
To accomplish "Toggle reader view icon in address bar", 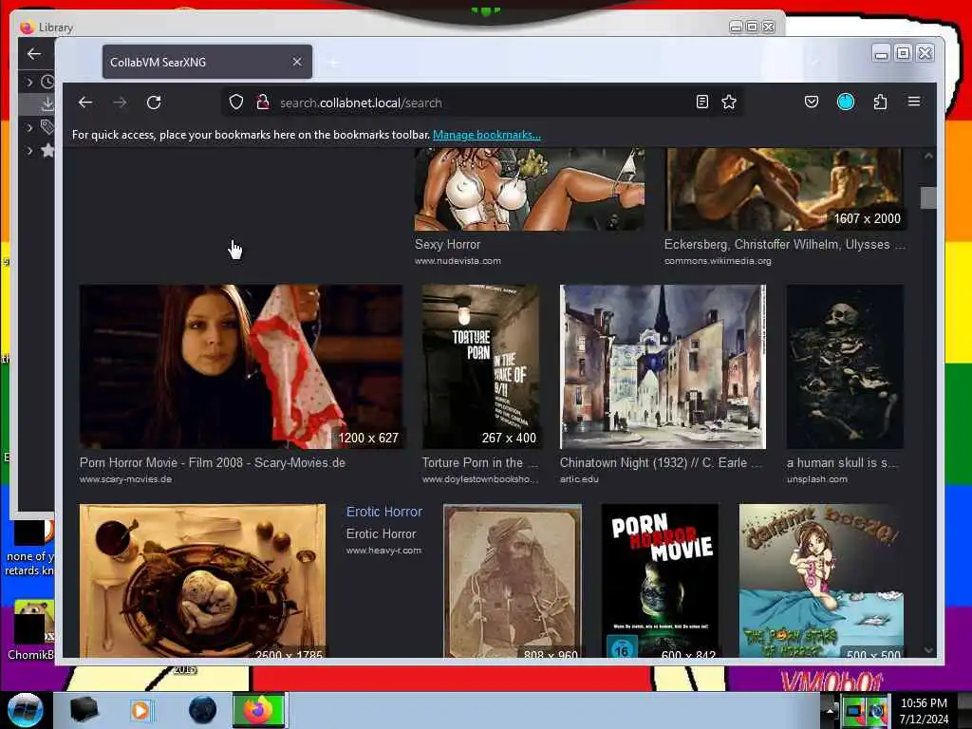I will 701,102.
